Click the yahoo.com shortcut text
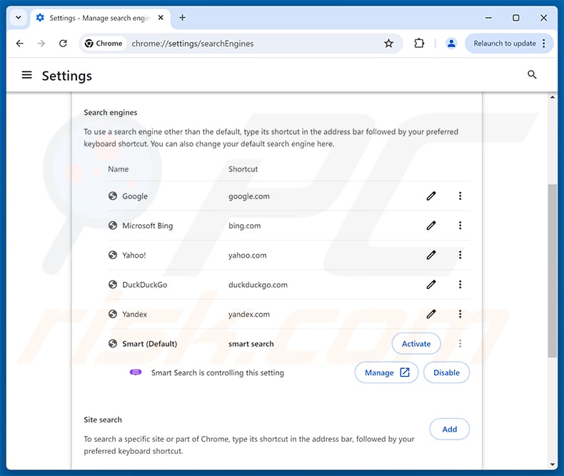Screen dimensions: 564x476 248,255
